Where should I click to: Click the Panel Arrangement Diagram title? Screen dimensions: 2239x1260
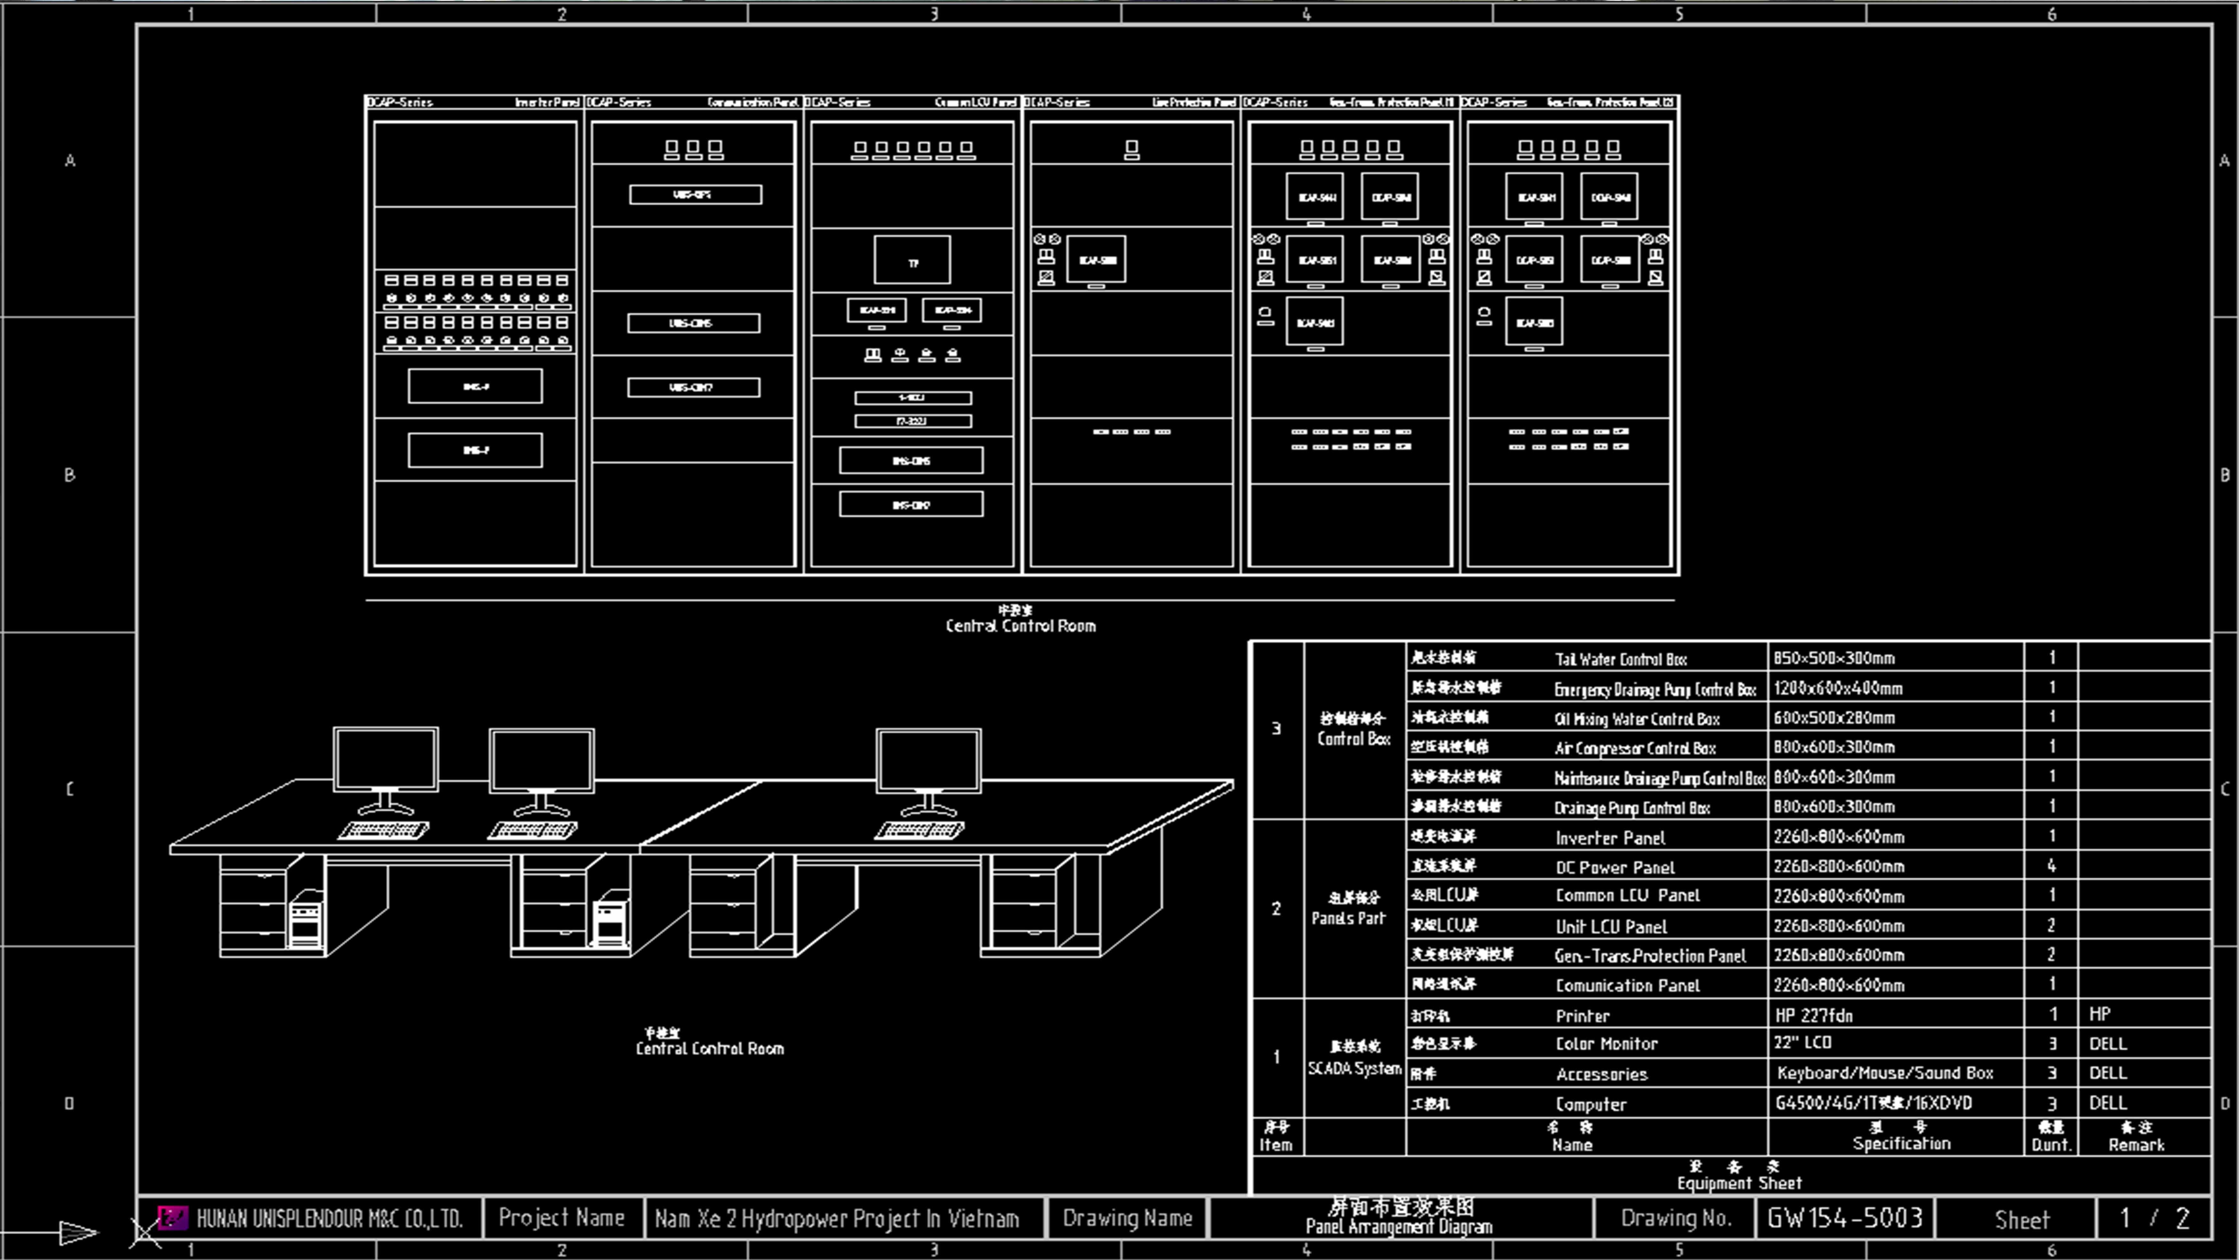pos(1398,1217)
